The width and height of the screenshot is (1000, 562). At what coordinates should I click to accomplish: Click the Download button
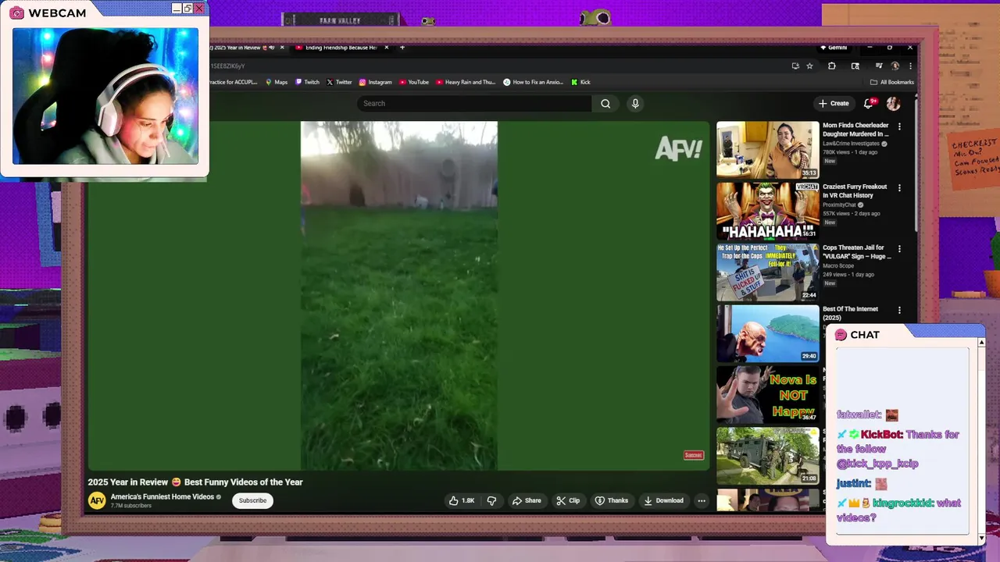[x=663, y=500]
